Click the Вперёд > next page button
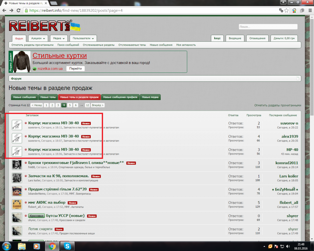This screenshot has height=251, width=314. [x=98, y=105]
